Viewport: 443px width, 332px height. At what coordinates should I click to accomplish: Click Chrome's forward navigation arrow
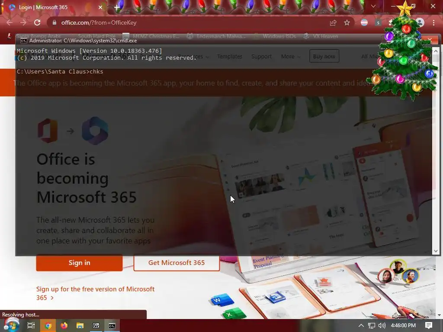pos(23,22)
